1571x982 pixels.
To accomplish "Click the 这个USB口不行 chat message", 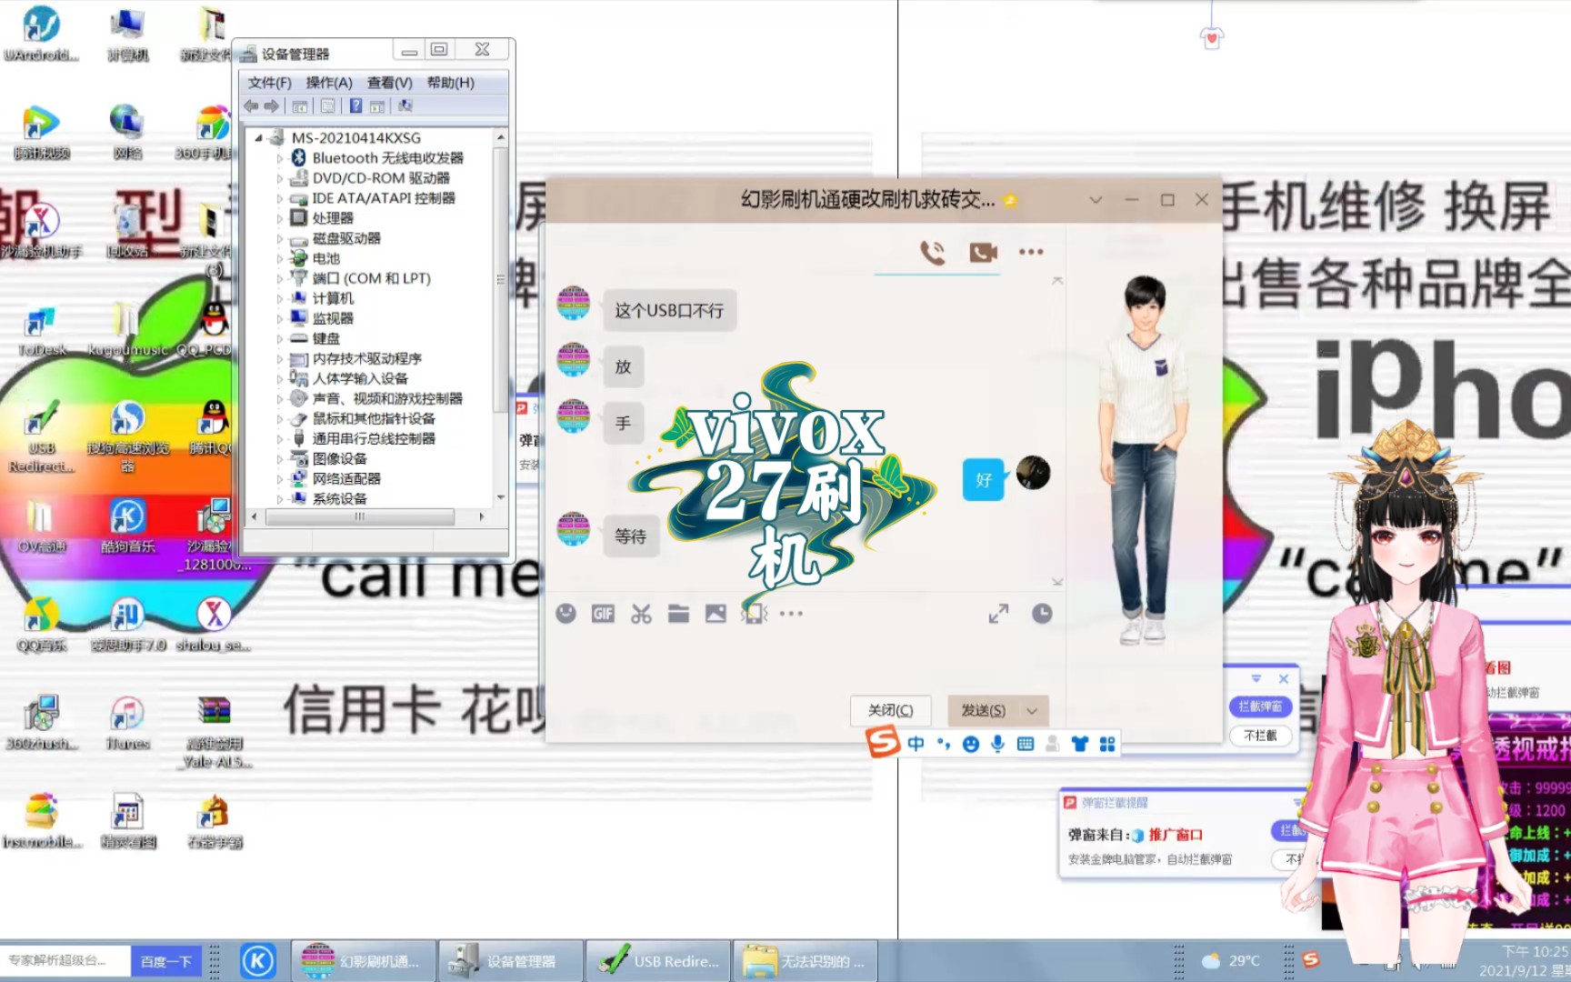I will 669,311.
